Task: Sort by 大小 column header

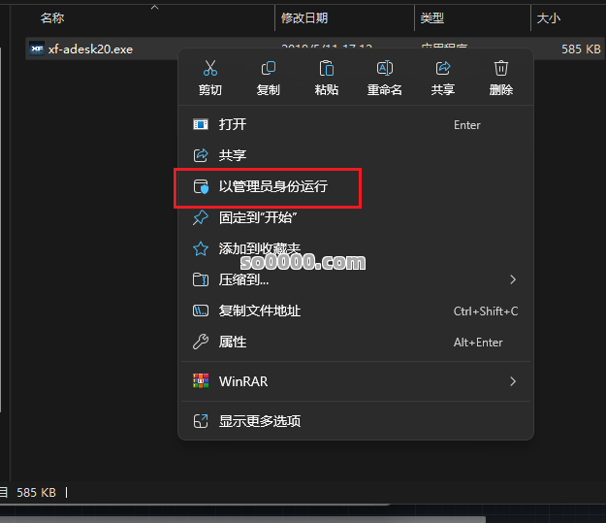Action: (548, 18)
